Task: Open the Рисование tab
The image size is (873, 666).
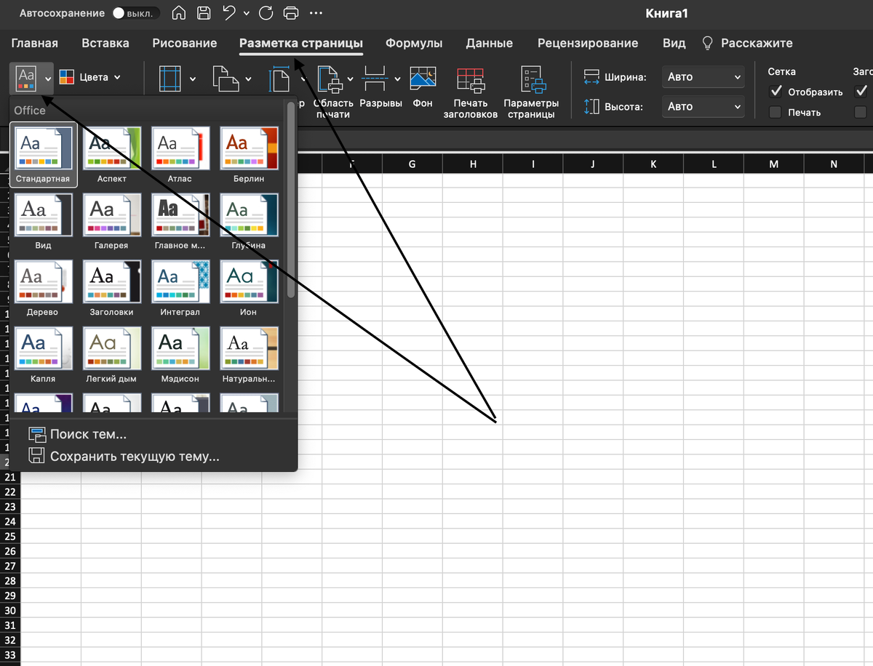Action: point(185,43)
